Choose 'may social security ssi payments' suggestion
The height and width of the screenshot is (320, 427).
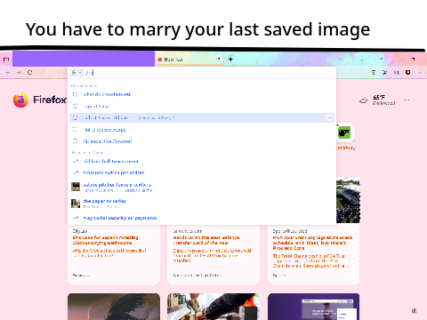(x=202, y=218)
